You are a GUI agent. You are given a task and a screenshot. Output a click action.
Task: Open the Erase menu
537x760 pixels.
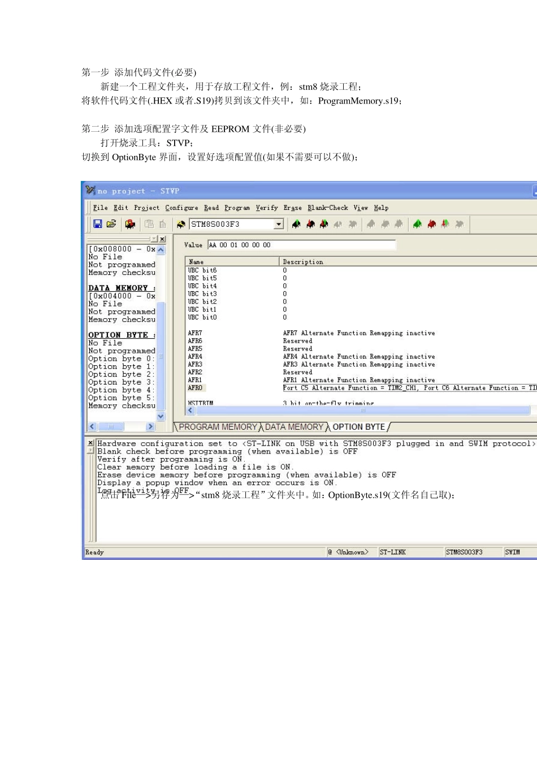(293, 208)
